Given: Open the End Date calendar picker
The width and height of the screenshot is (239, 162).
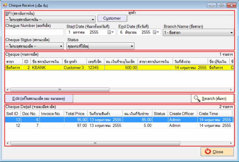Looking at the screenshot, I should pyautogui.click(x=156, y=32).
